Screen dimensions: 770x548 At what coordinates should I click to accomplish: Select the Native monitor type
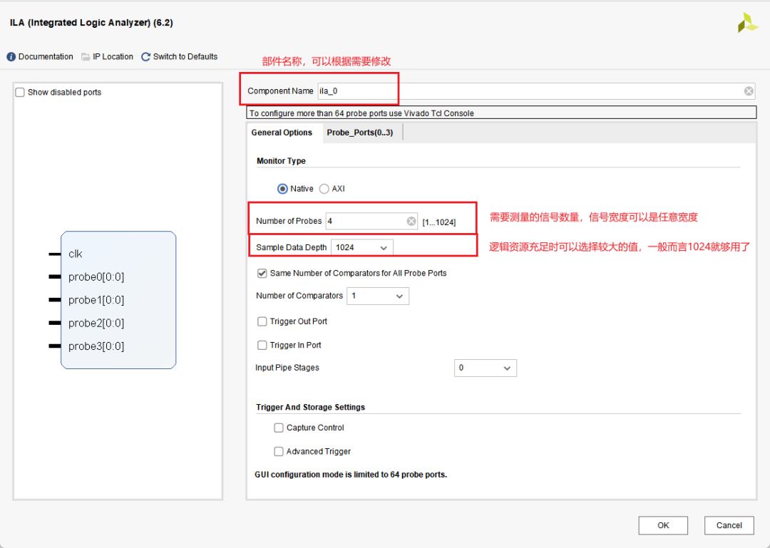(x=282, y=189)
